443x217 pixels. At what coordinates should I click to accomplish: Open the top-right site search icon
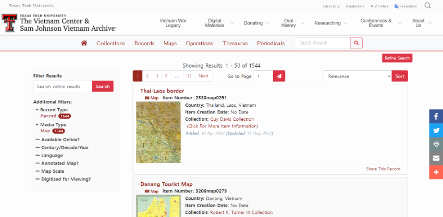point(427,6)
